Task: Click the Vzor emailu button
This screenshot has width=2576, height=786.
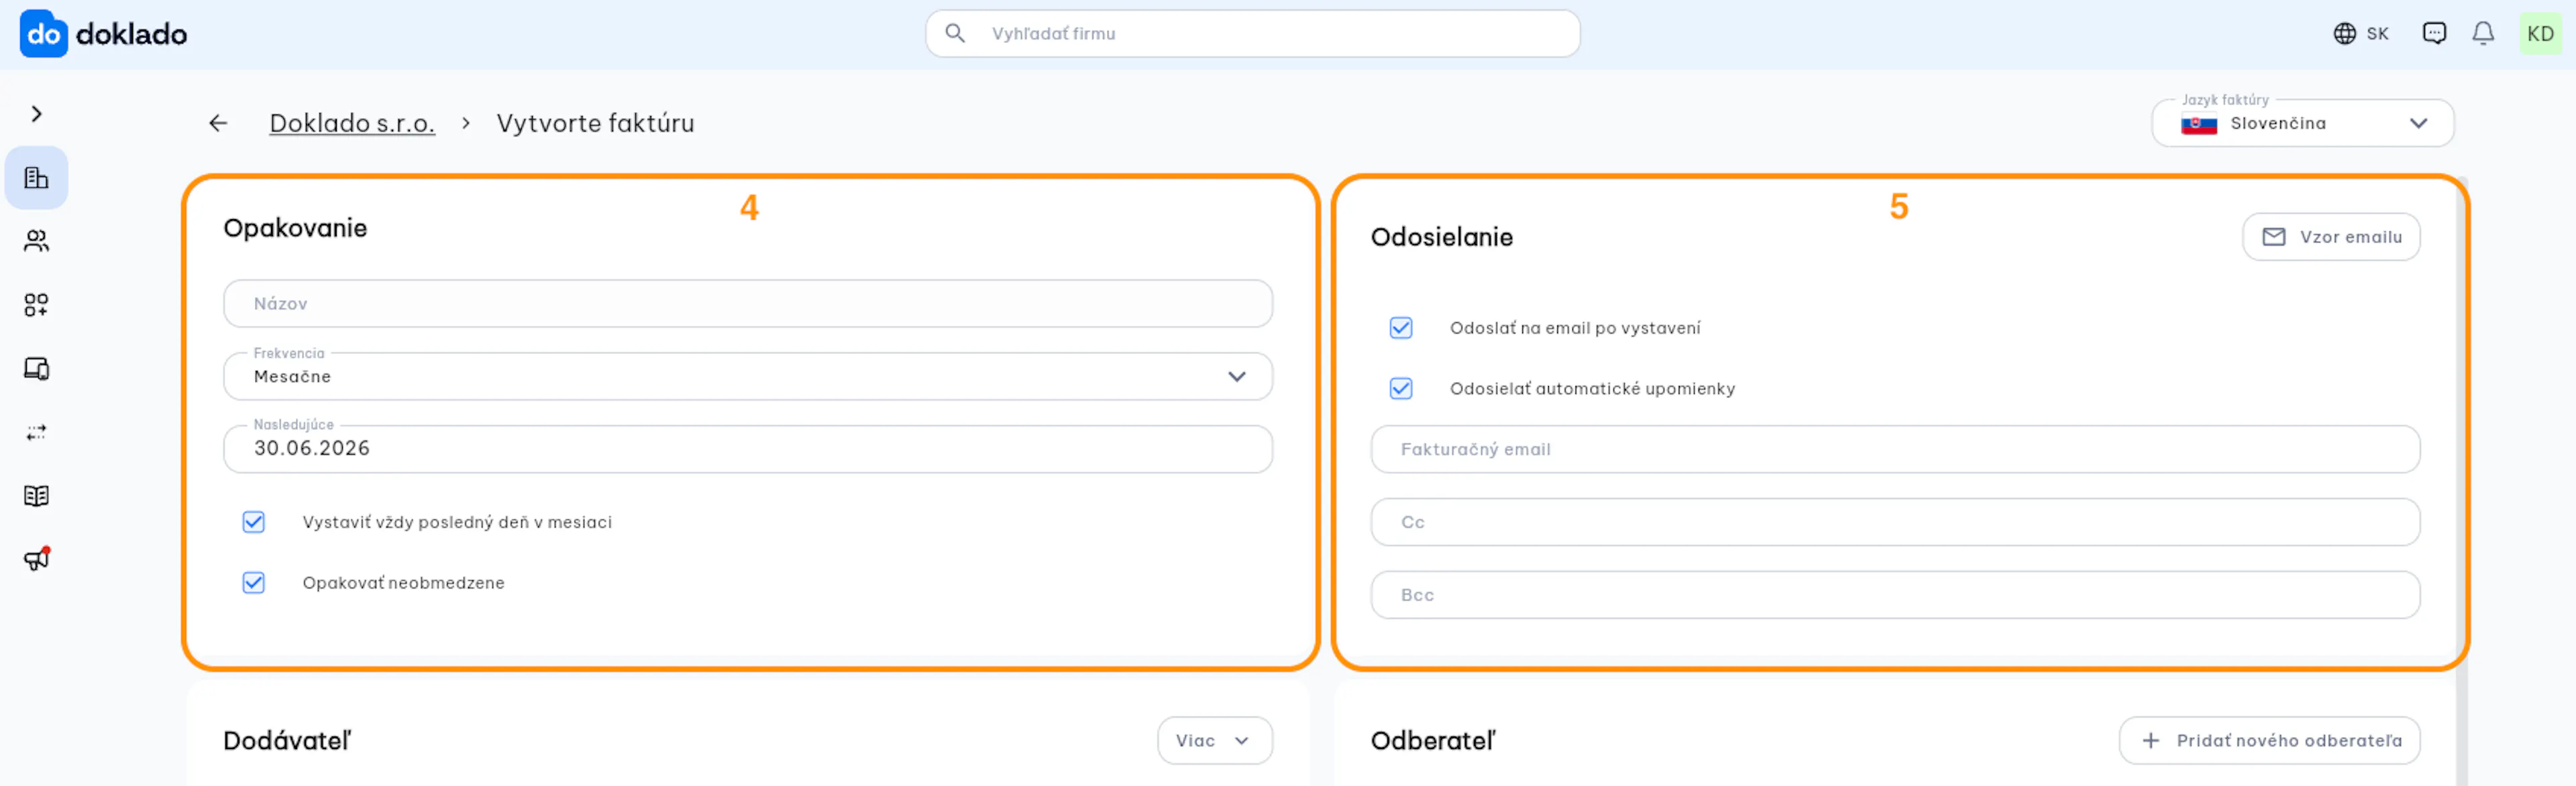Action: coord(2330,237)
